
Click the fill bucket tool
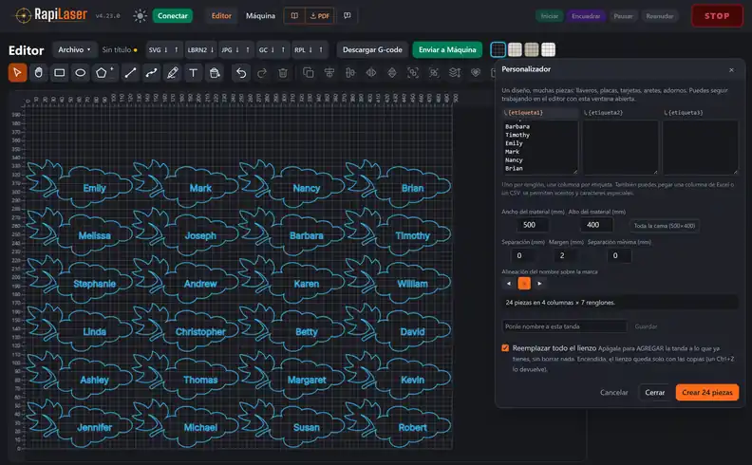[215, 73]
